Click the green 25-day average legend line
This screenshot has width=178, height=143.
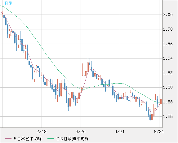pyautogui.click(x=51, y=139)
